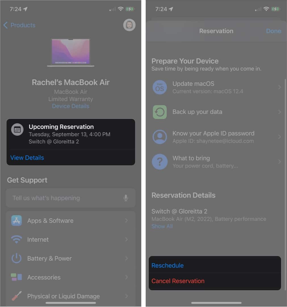Expand Battery & Power chevron
Screen dimensions: 287x307
(126, 258)
